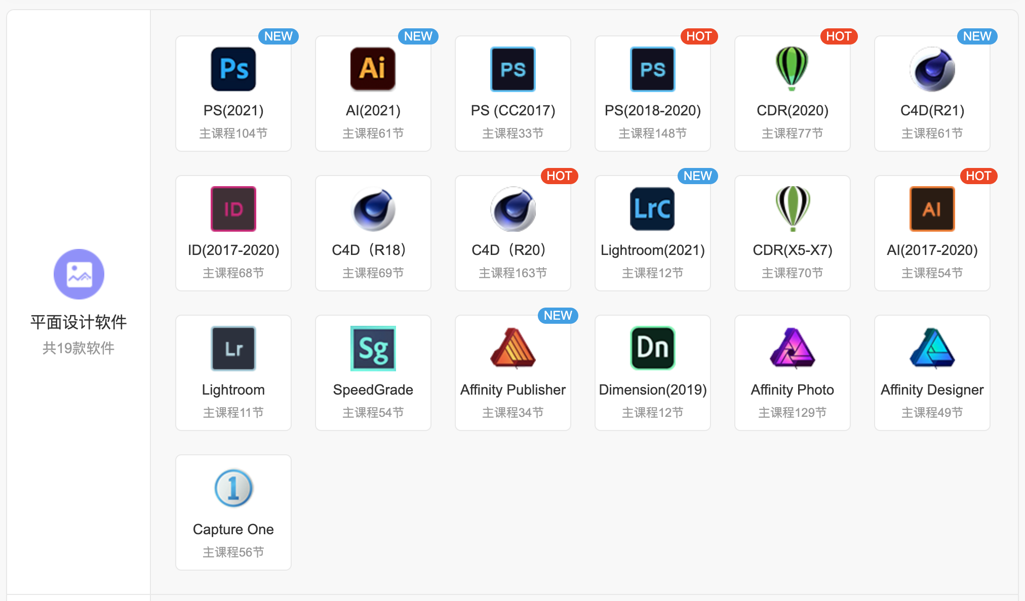Click 主课程69节 under C4D (R18)
Screen dimensions: 1025x601
pyautogui.click(x=373, y=273)
